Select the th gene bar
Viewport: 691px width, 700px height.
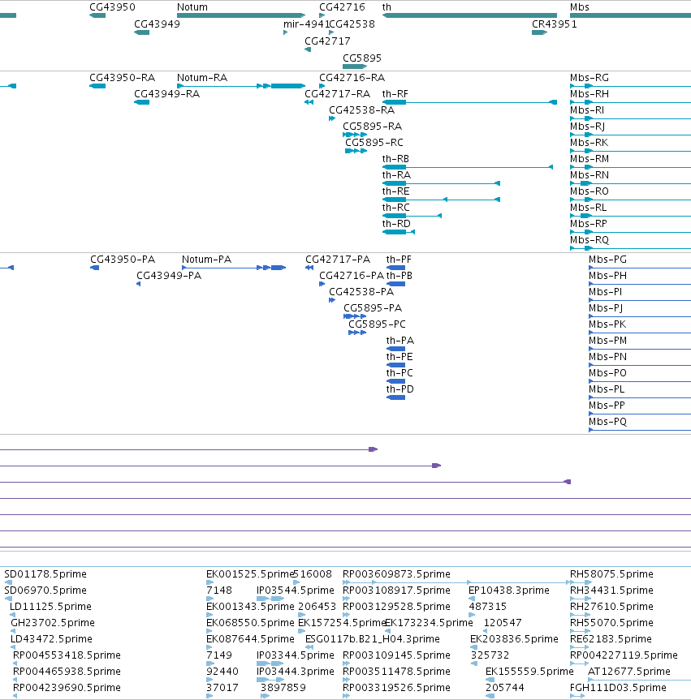pos(470,15)
